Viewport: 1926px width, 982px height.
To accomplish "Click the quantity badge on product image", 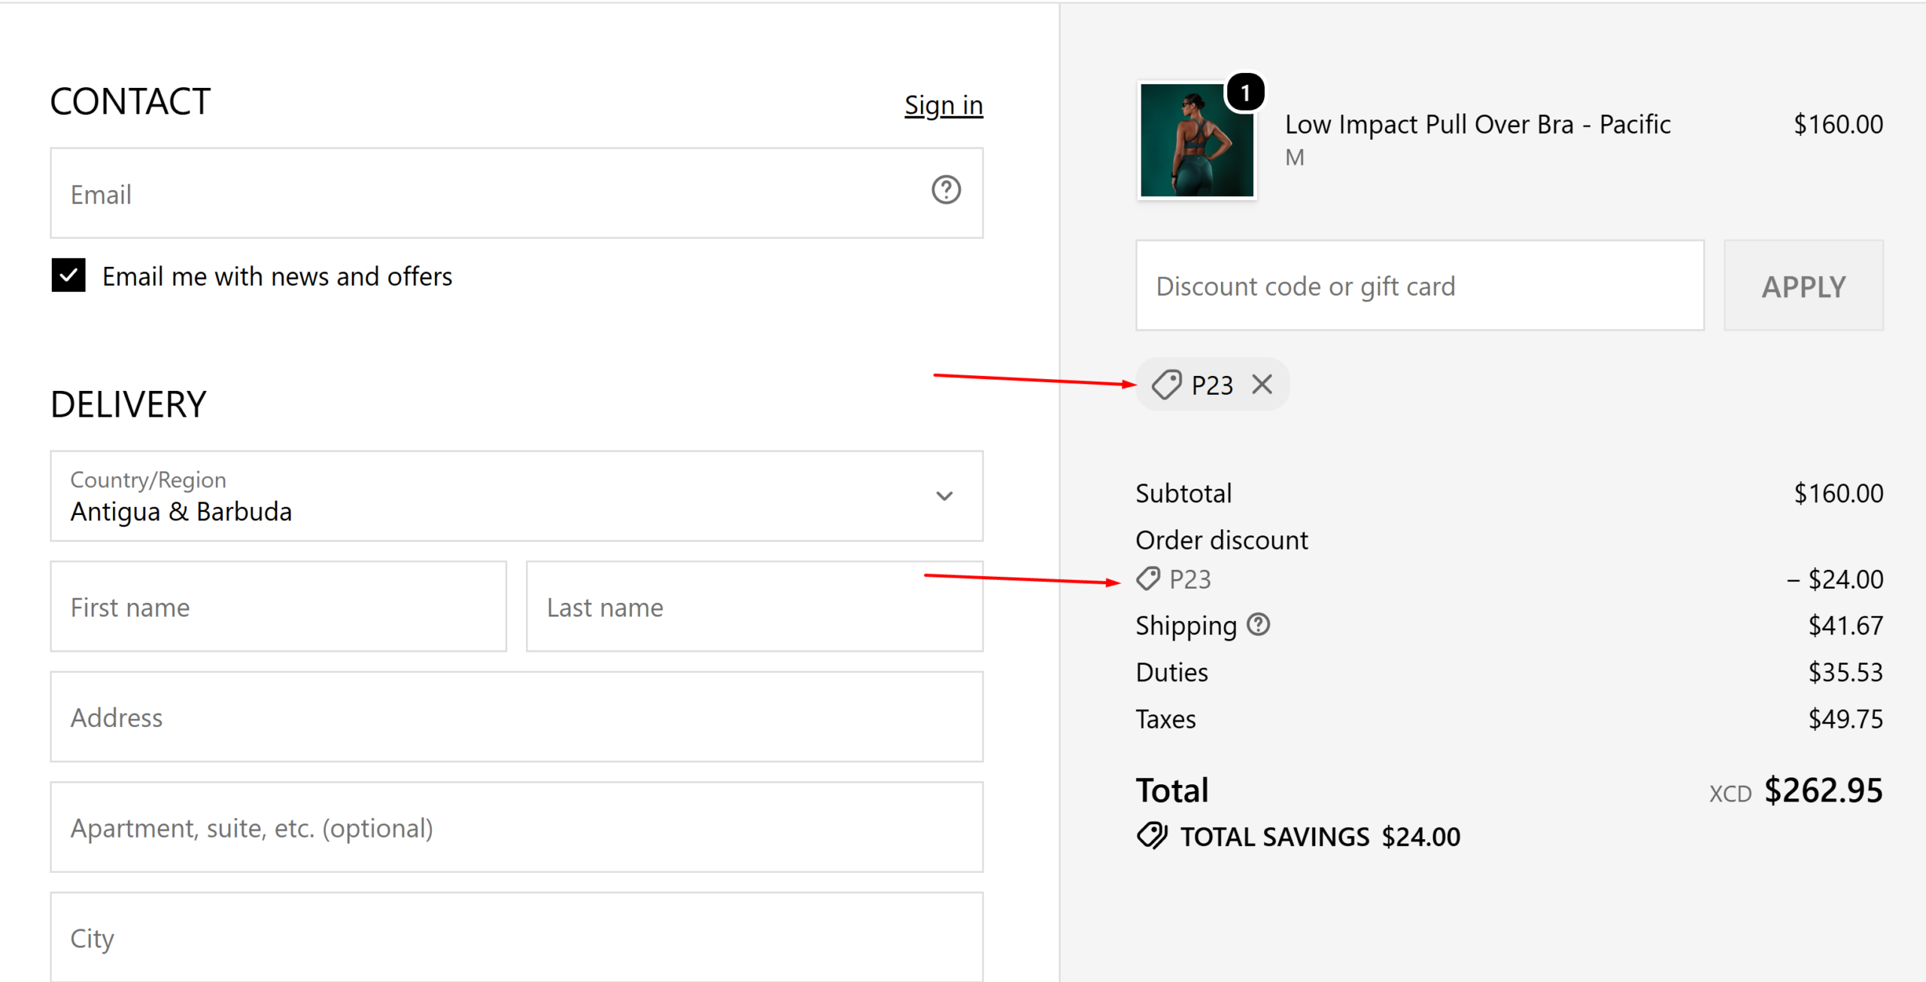I will point(1245,92).
